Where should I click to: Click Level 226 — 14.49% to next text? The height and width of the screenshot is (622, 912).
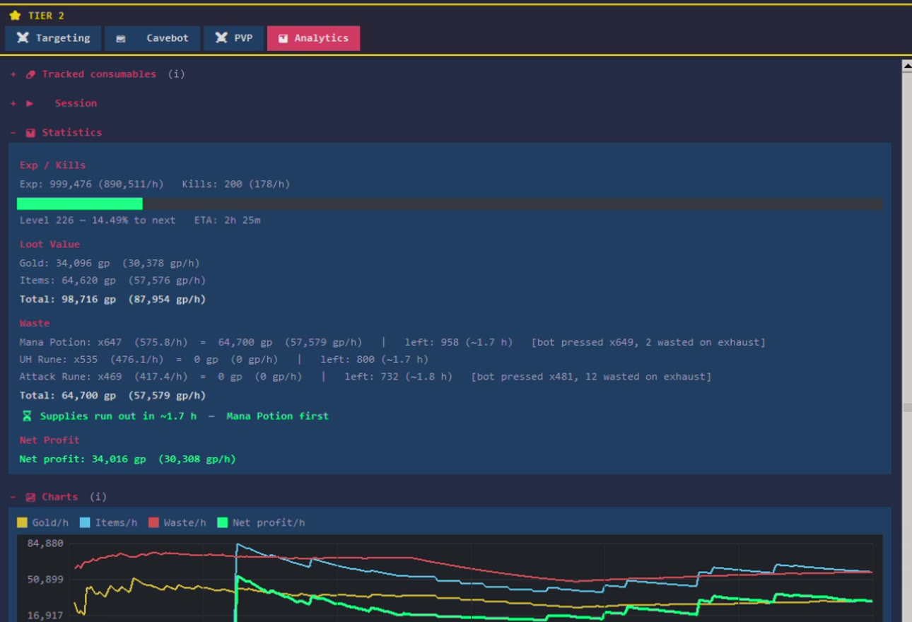pyautogui.click(x=98, y=220)
